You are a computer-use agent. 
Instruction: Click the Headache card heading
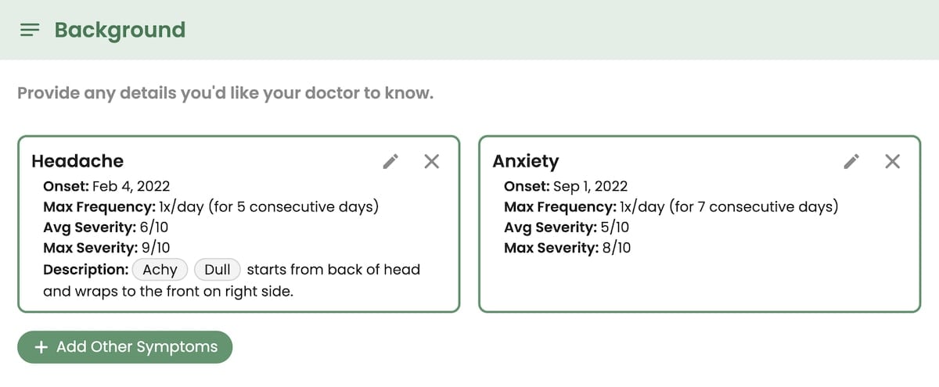tap(77, 161)
